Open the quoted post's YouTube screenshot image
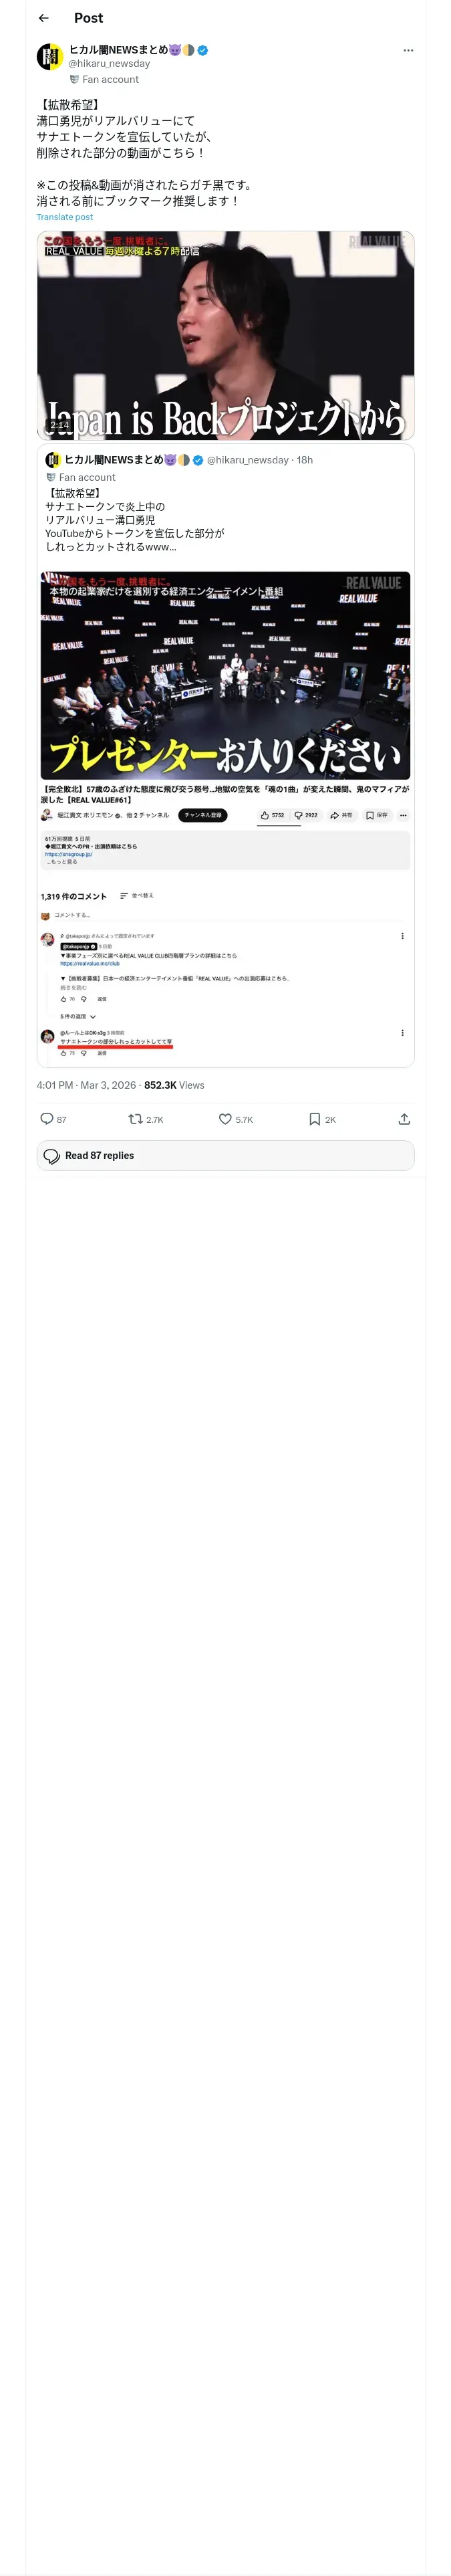The image size is (451, 2576). (225, 815)
